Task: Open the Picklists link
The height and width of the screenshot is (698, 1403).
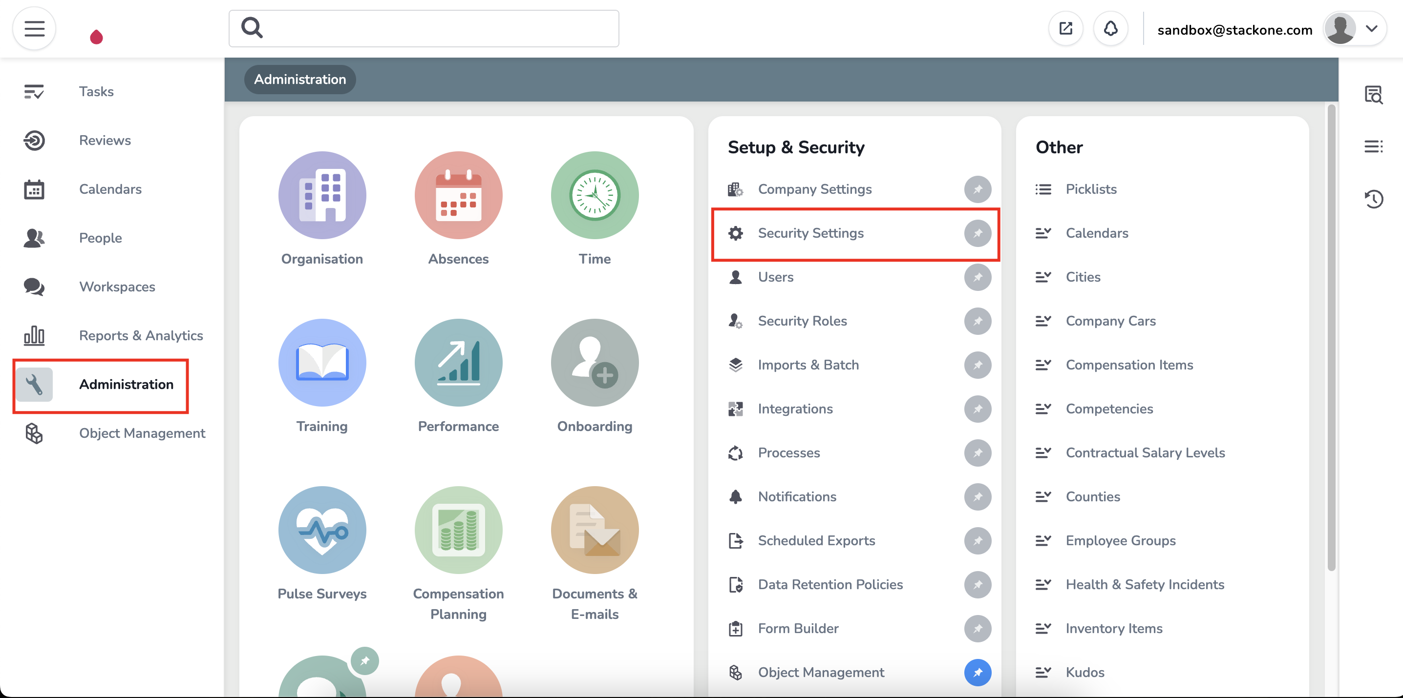Action: tap(1091, 189)
